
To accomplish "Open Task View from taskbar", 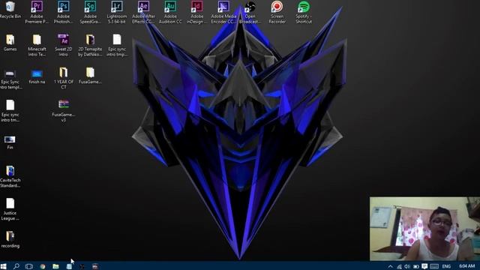I will pos(29,266).
